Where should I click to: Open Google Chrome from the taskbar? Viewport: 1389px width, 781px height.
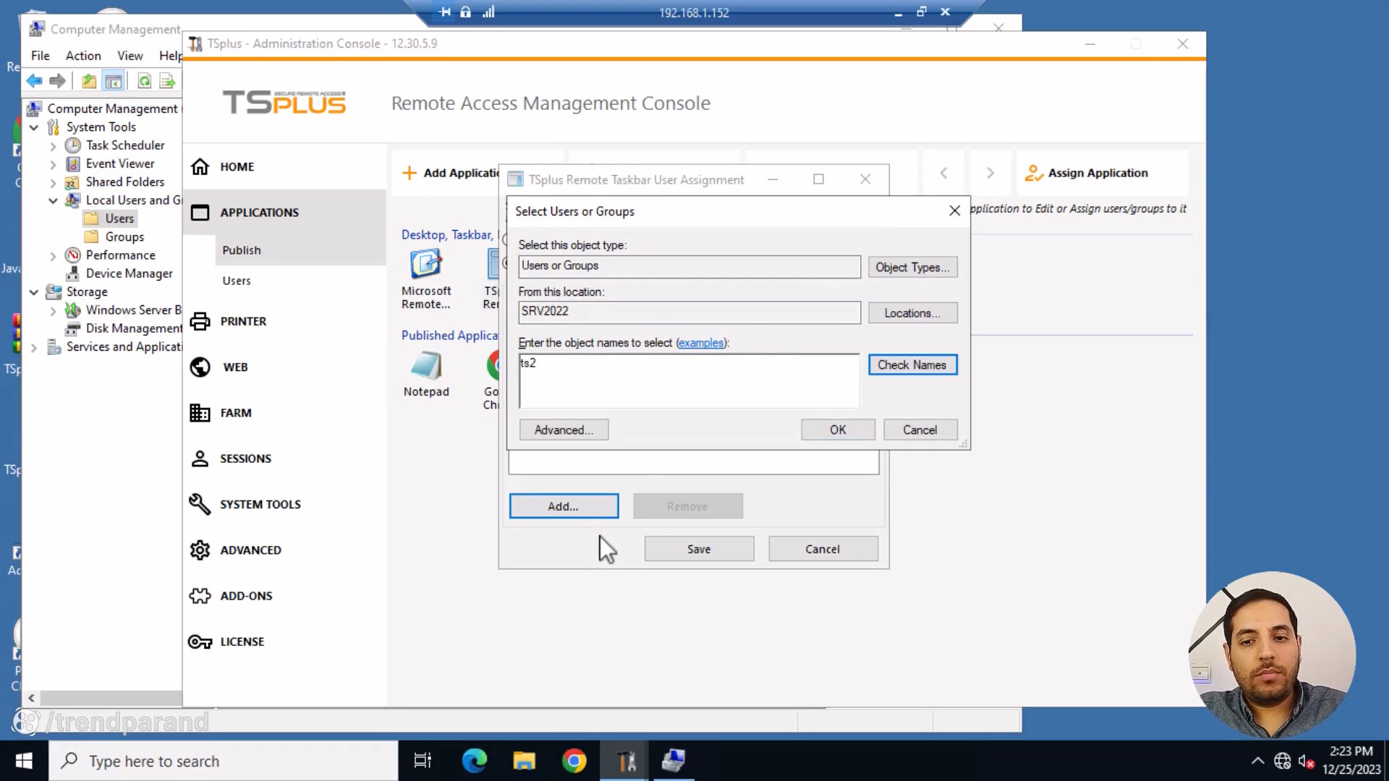574,761
